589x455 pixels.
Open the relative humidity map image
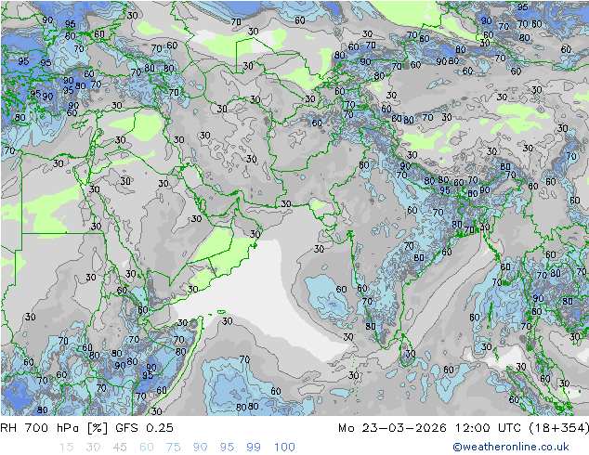294,208
